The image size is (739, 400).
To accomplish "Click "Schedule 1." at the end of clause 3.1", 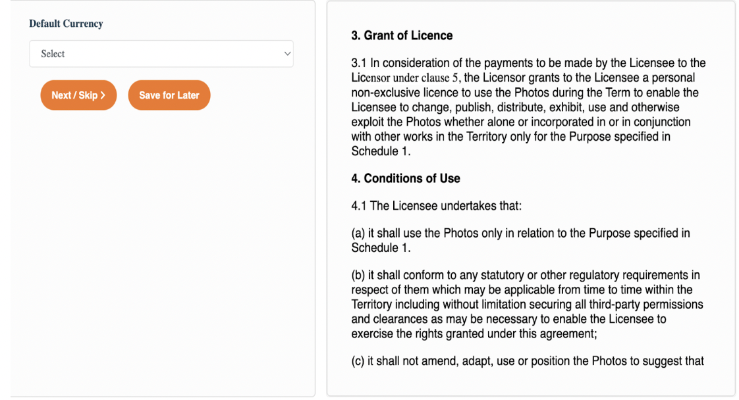I will pos(381,151).
